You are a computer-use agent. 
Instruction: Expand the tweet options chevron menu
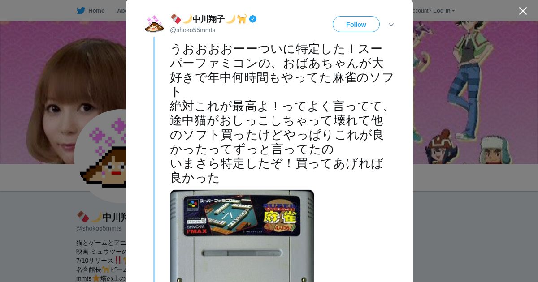coord(391,25)
